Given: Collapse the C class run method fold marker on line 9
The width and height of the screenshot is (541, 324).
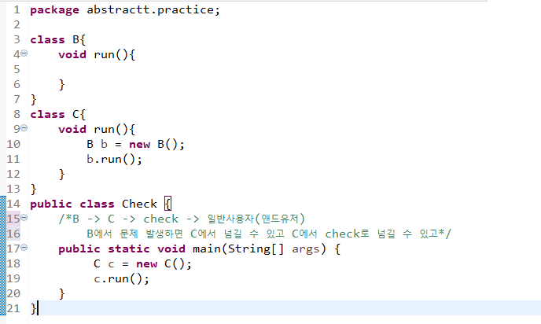Looking at the screenshot, I should pyautogui.click(x=24, y=128).
